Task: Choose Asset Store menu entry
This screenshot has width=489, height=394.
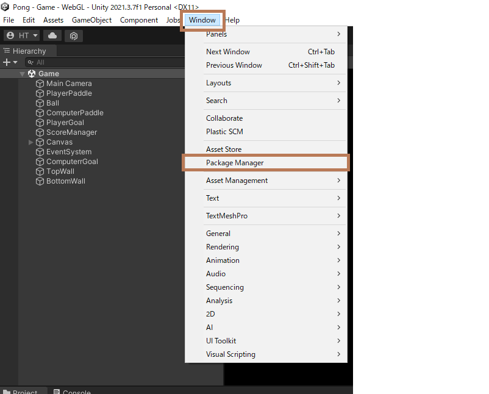Action: pos(266,149)
